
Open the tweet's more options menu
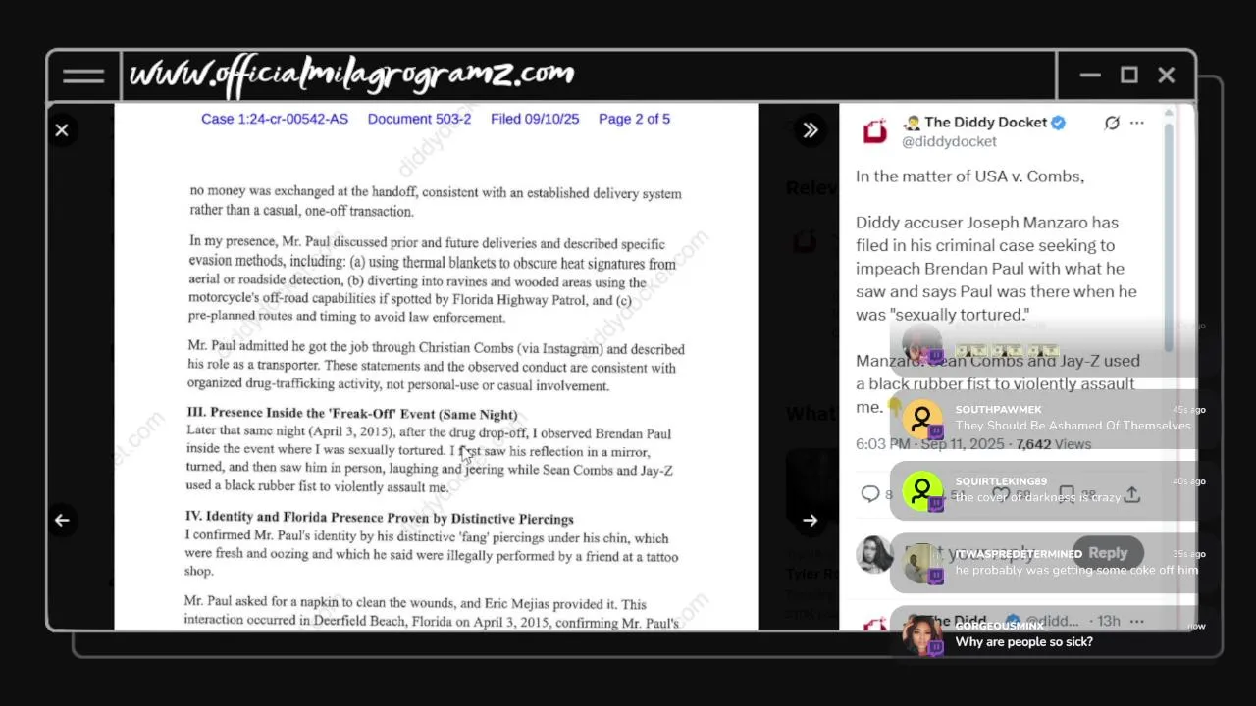pyautogui.click(x=1136, y=123)
